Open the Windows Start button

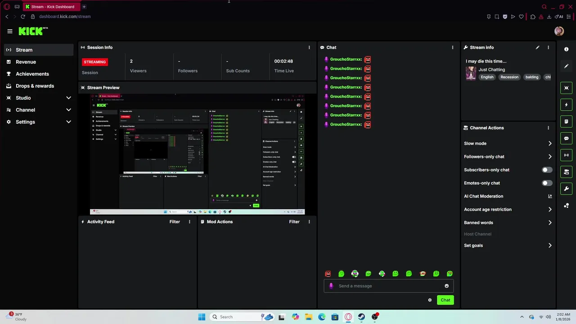tap(202, 317)
